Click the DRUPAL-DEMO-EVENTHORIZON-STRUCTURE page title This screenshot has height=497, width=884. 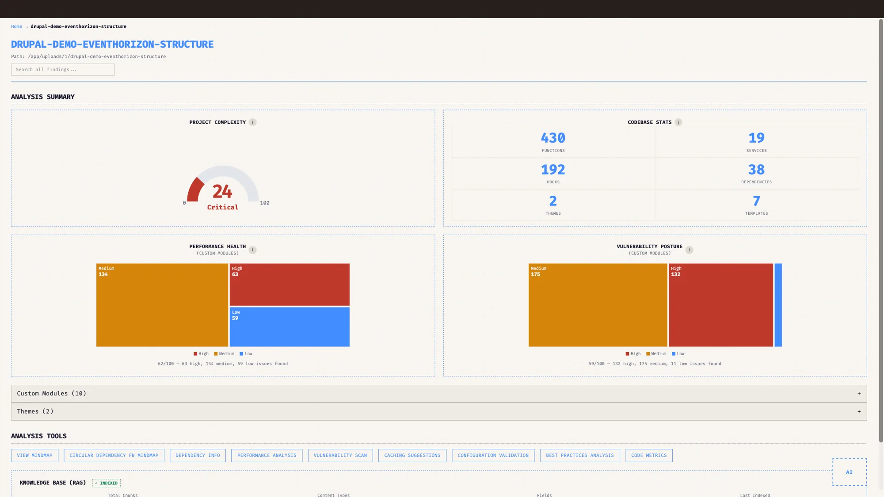tap(112, 44)
